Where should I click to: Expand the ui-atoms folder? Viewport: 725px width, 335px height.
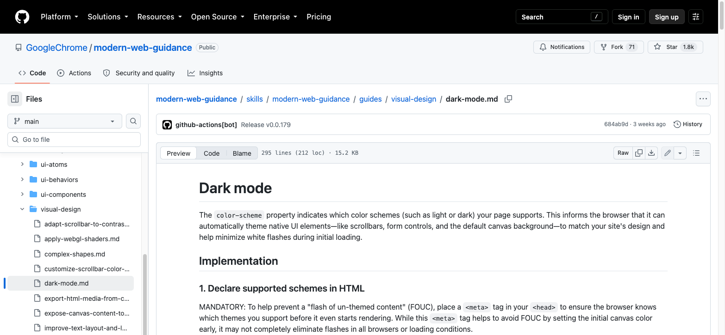coord(22,164)
